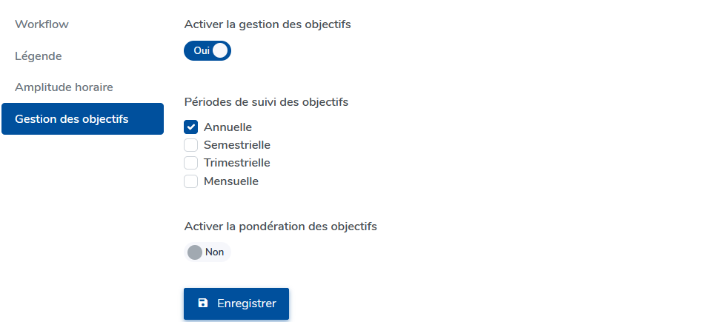Screen dimensions: 704x322
Task: Click the Périodes de suivi des objectifs heading
Action: pos(266,102)
